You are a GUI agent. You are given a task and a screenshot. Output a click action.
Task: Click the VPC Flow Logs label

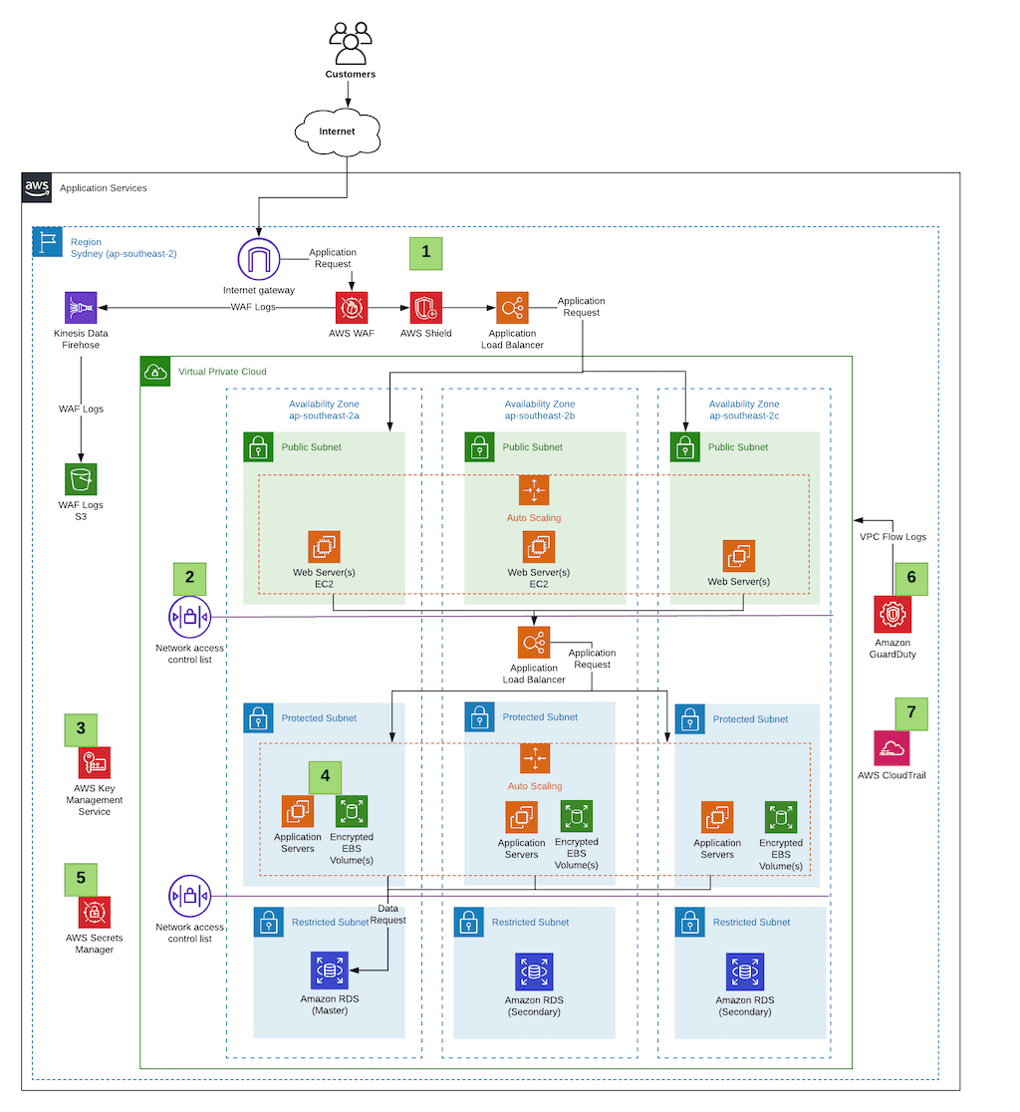pos(892,537)
